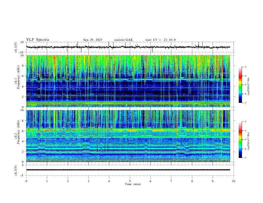Click time axis tick label '3'
Viewport: 263px width, 203px height.
point(88,181)
